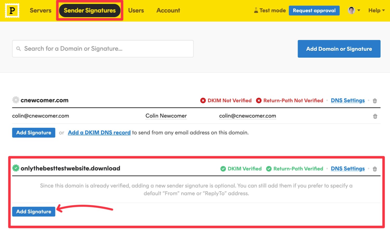Click the search magnifier icon
This screenshot has width=390, height=243.
pyautogui.click(x=18, y=49)
